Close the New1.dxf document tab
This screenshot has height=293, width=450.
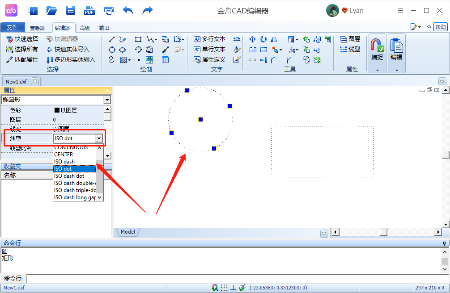35,81
